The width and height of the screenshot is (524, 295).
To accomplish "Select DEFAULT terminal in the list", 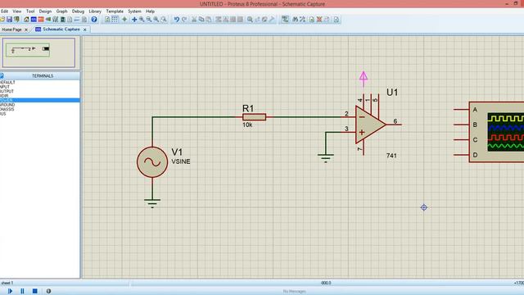I will [7, 82].
